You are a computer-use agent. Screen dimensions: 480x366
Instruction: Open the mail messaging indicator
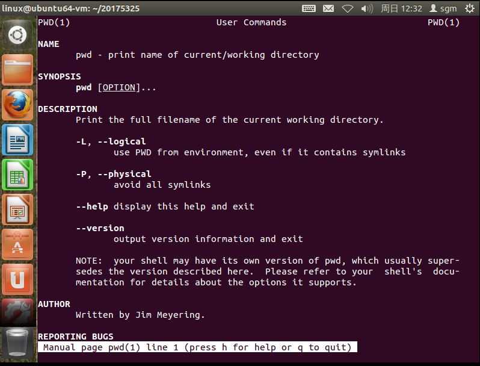tap(328, 8)
